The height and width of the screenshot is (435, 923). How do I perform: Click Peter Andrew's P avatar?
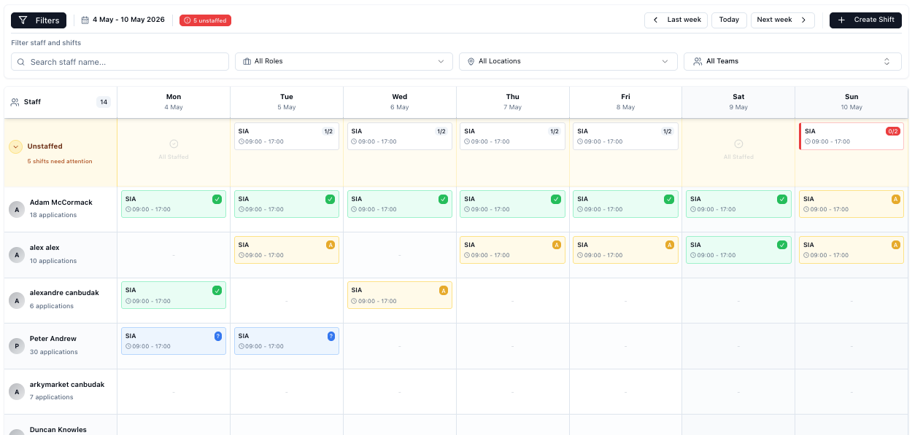tap(17, 345)
